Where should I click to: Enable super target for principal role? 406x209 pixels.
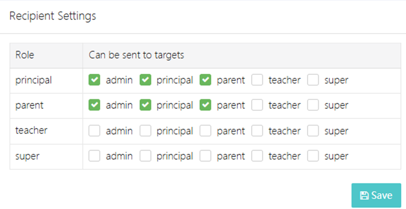tap(313, 80)
